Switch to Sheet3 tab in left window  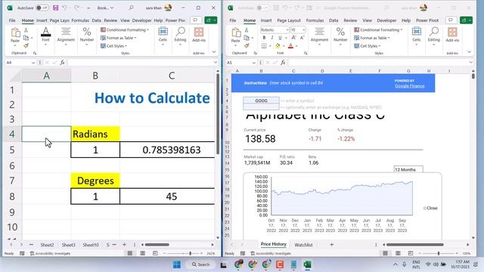(68, 245)
